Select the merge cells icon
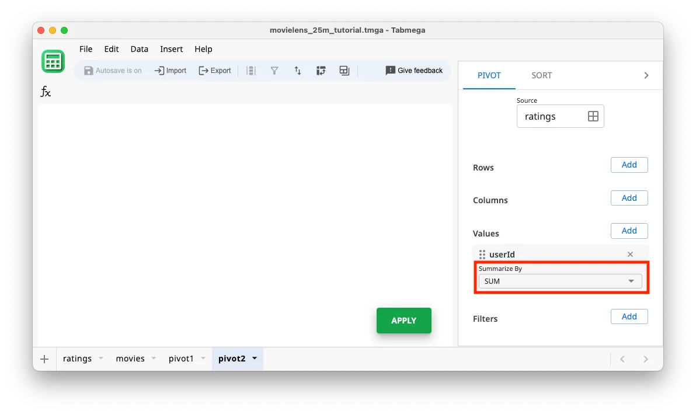The image size is (696, 414). pyautogui.click(x=344, y=70)
